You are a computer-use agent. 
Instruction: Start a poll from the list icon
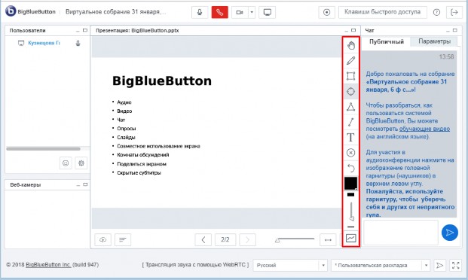click(x=123, y=240)
